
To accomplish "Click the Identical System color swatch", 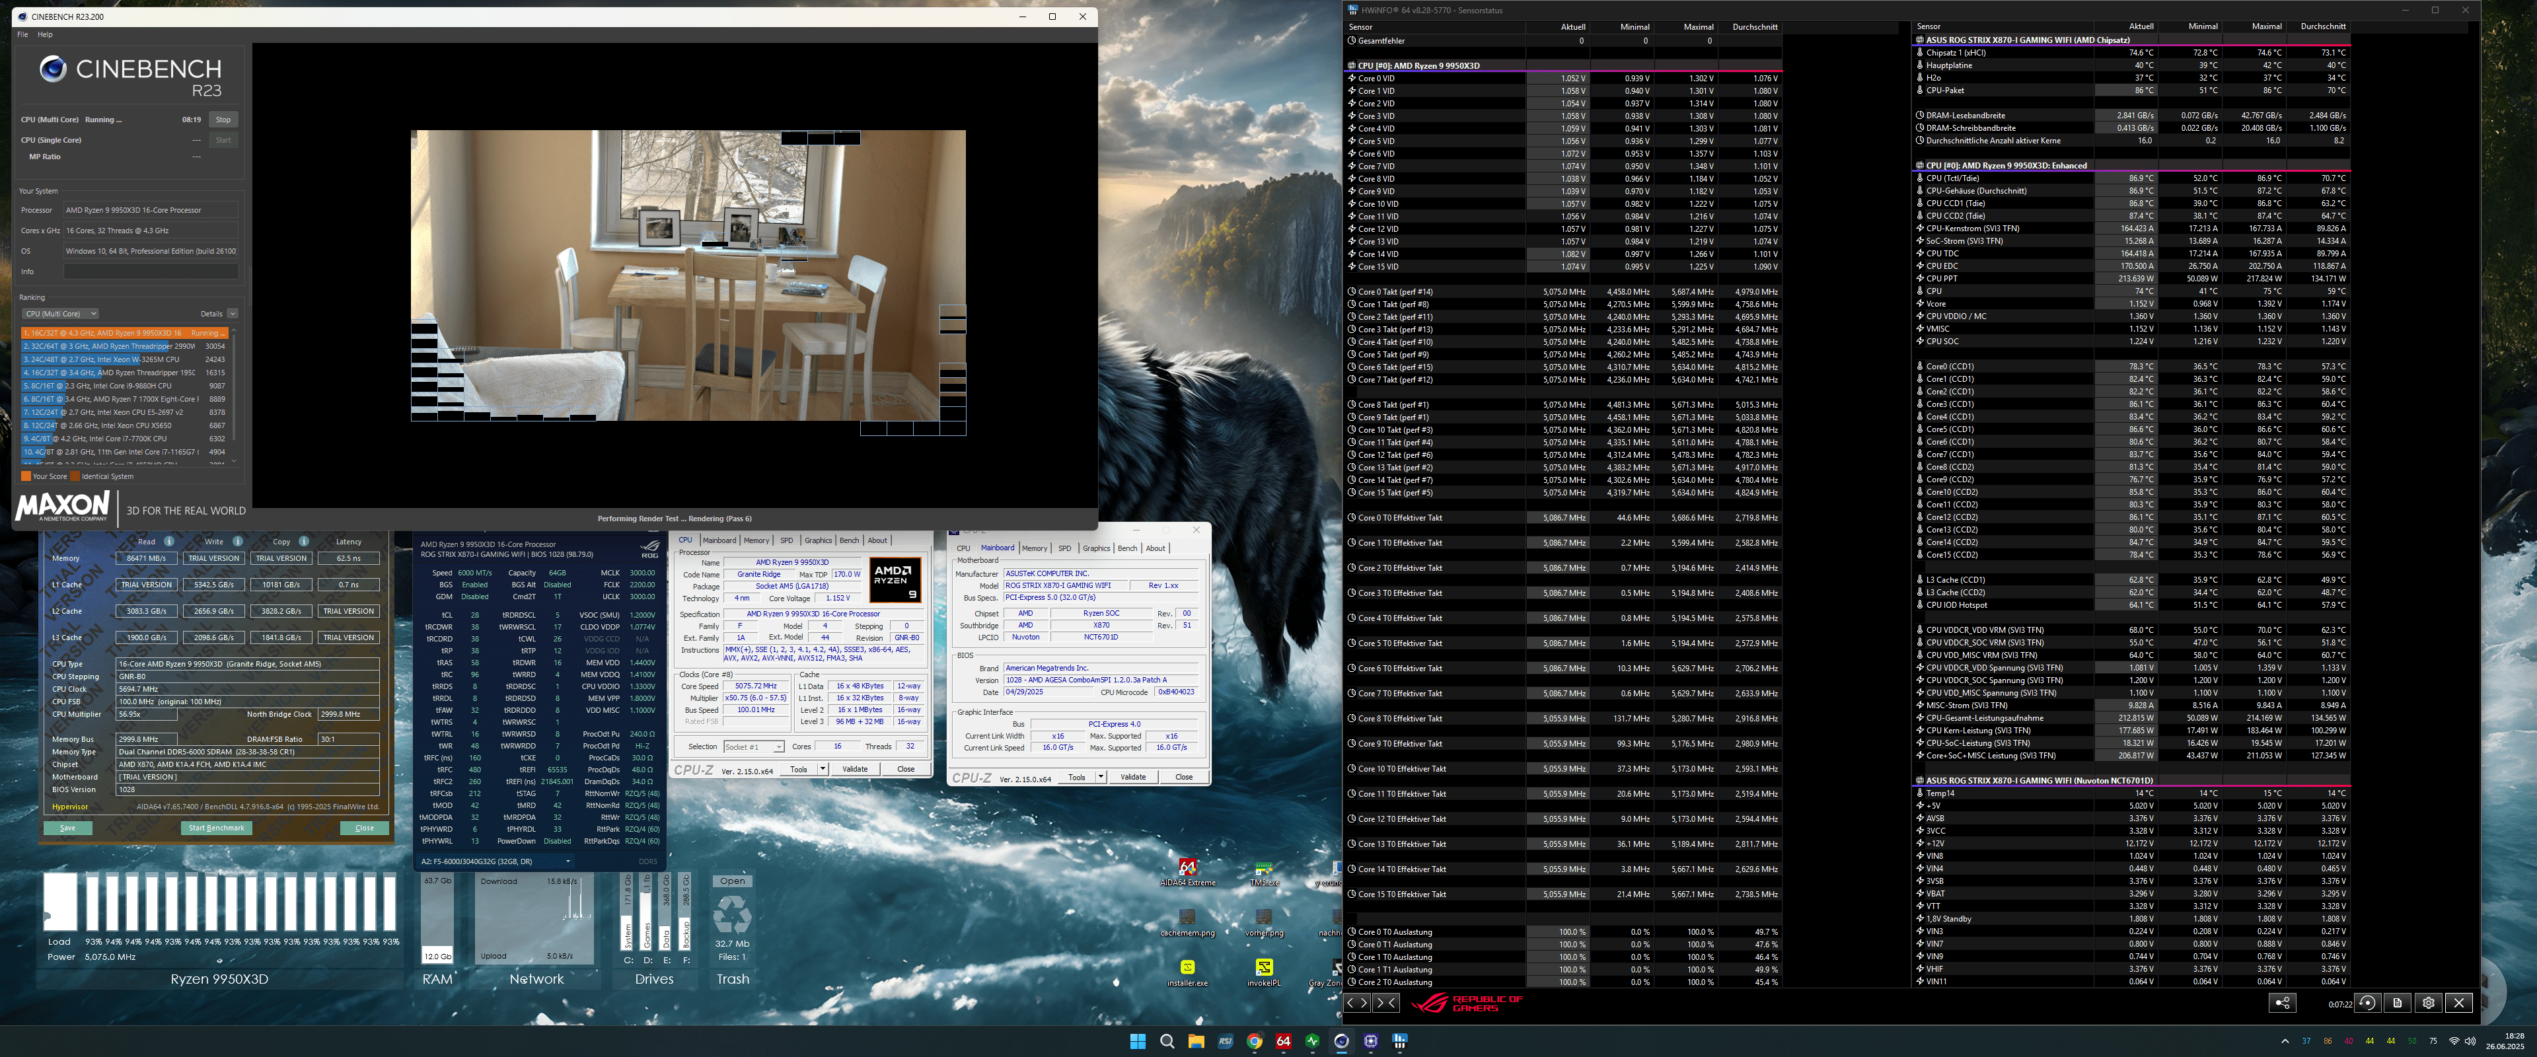I will (x=75, y=477).
